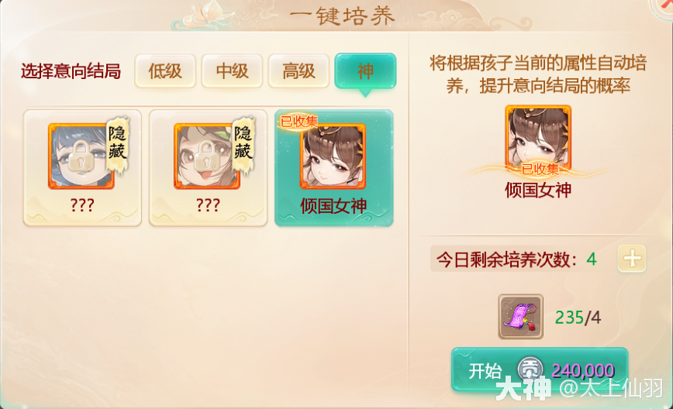Click the 隐藏 scroll tag on first card
Viewport: 673px width, 409px height.
(x=118, y=145)
